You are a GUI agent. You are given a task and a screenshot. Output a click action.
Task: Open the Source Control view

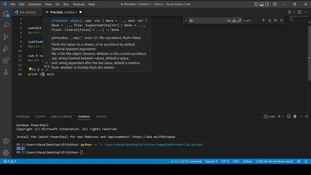pyautogui.click(x=6, y=37)
